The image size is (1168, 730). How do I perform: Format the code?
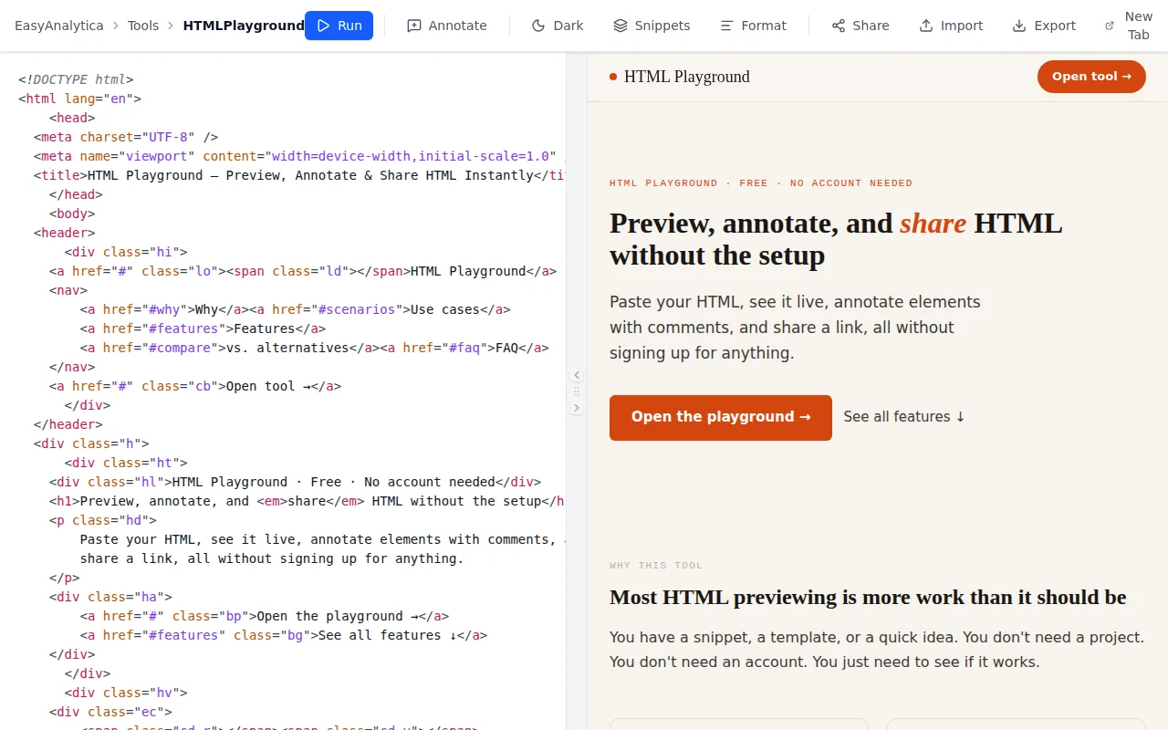tap(753, 26)
